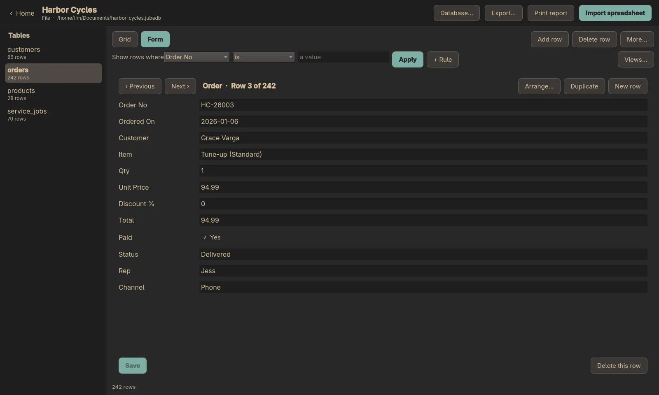Image resolution: width=659 pixels, height=395 pixels.
Task: Click the Rep field Jess
Action: pyautogui.click(x=423, y=271)
